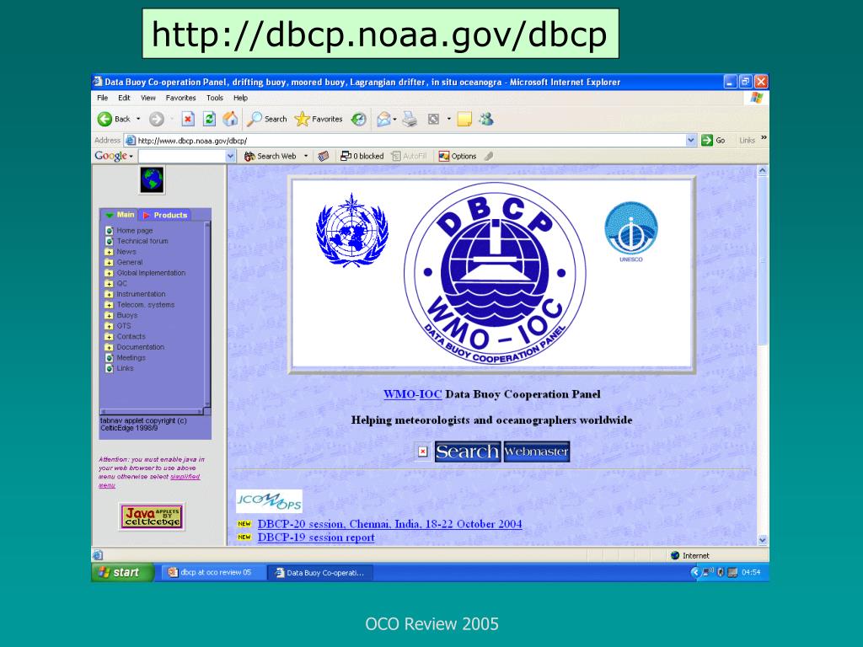The image size is (863, 647).
Task: Go to the browser Home page icon
Action: (x=230, y=119)
